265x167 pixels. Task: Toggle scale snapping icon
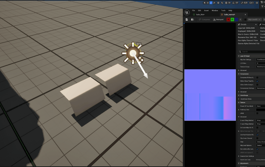click(242, 3)
